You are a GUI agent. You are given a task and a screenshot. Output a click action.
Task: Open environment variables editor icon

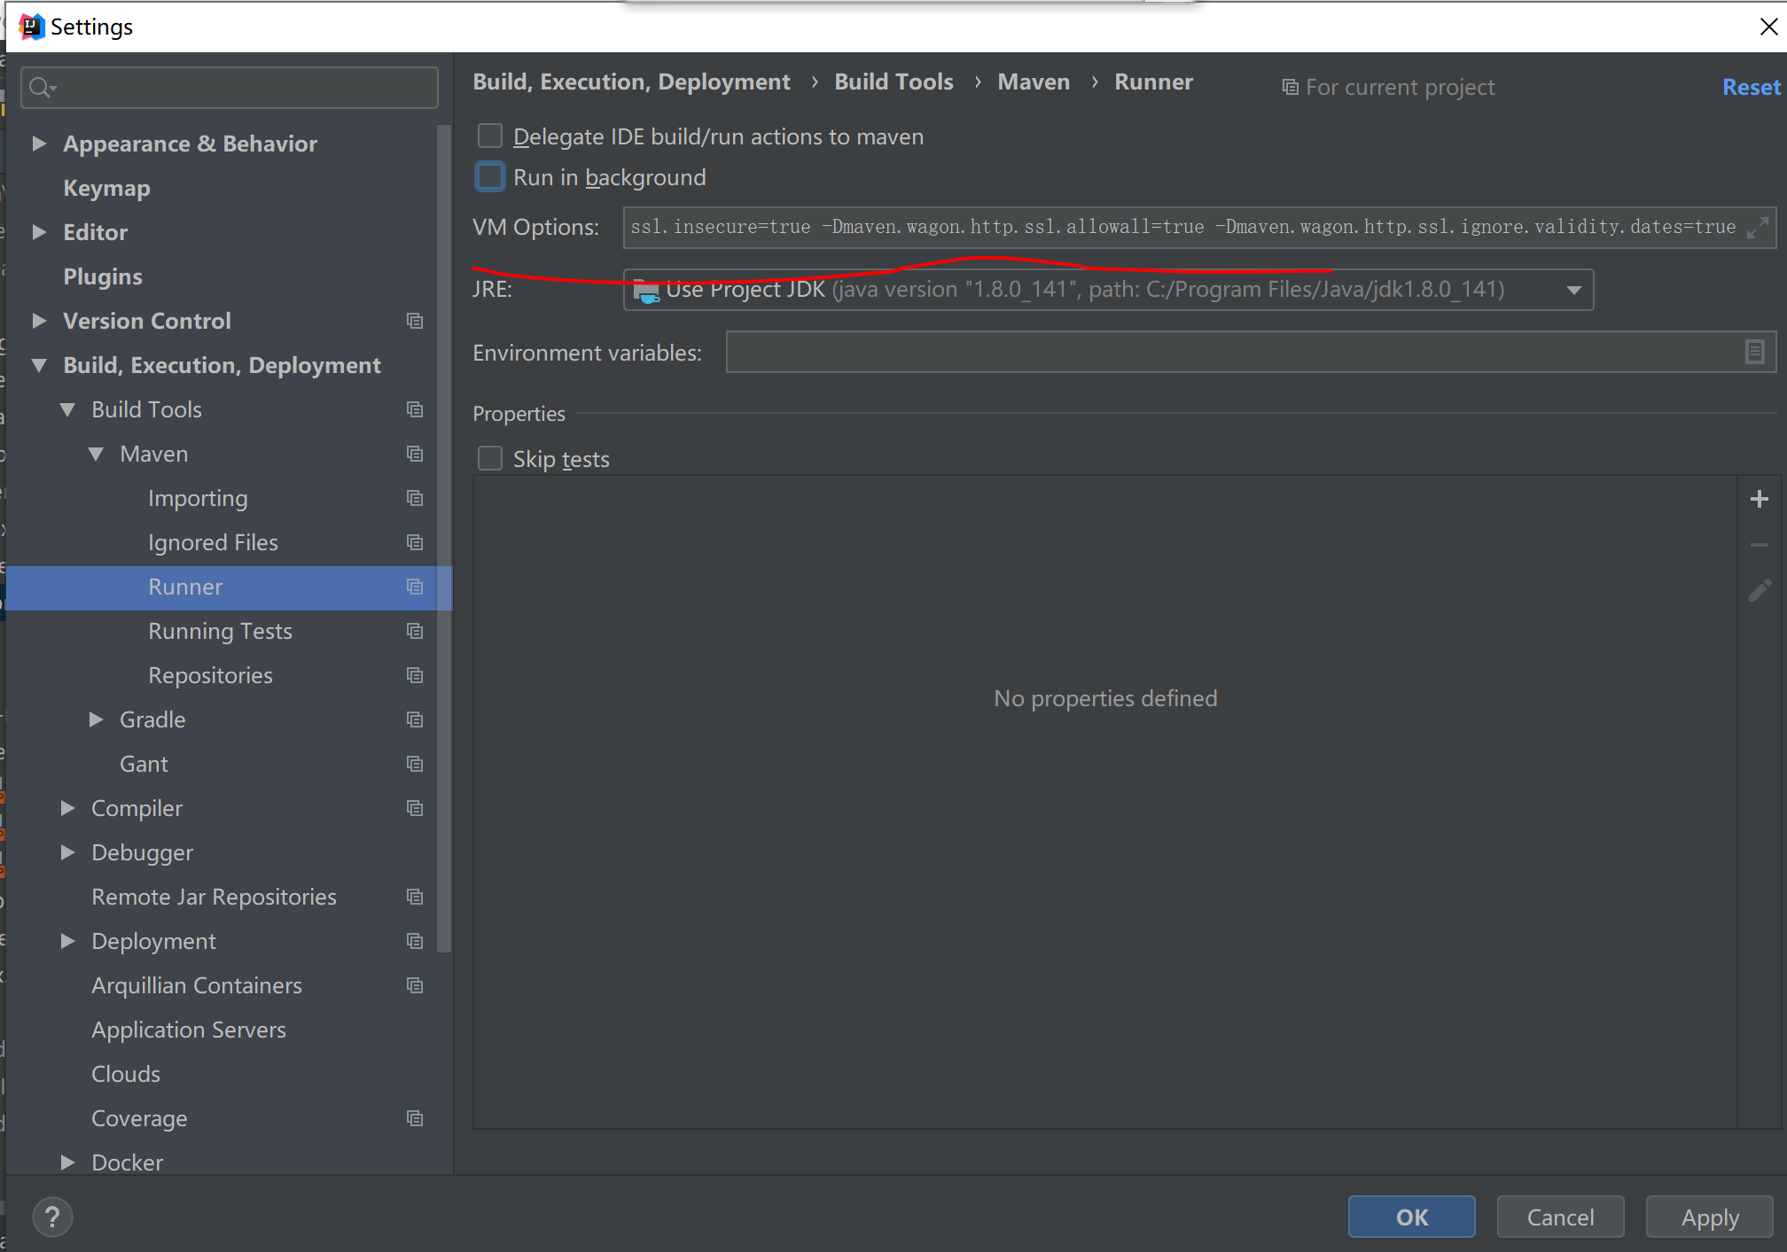tap(1754, 353)
